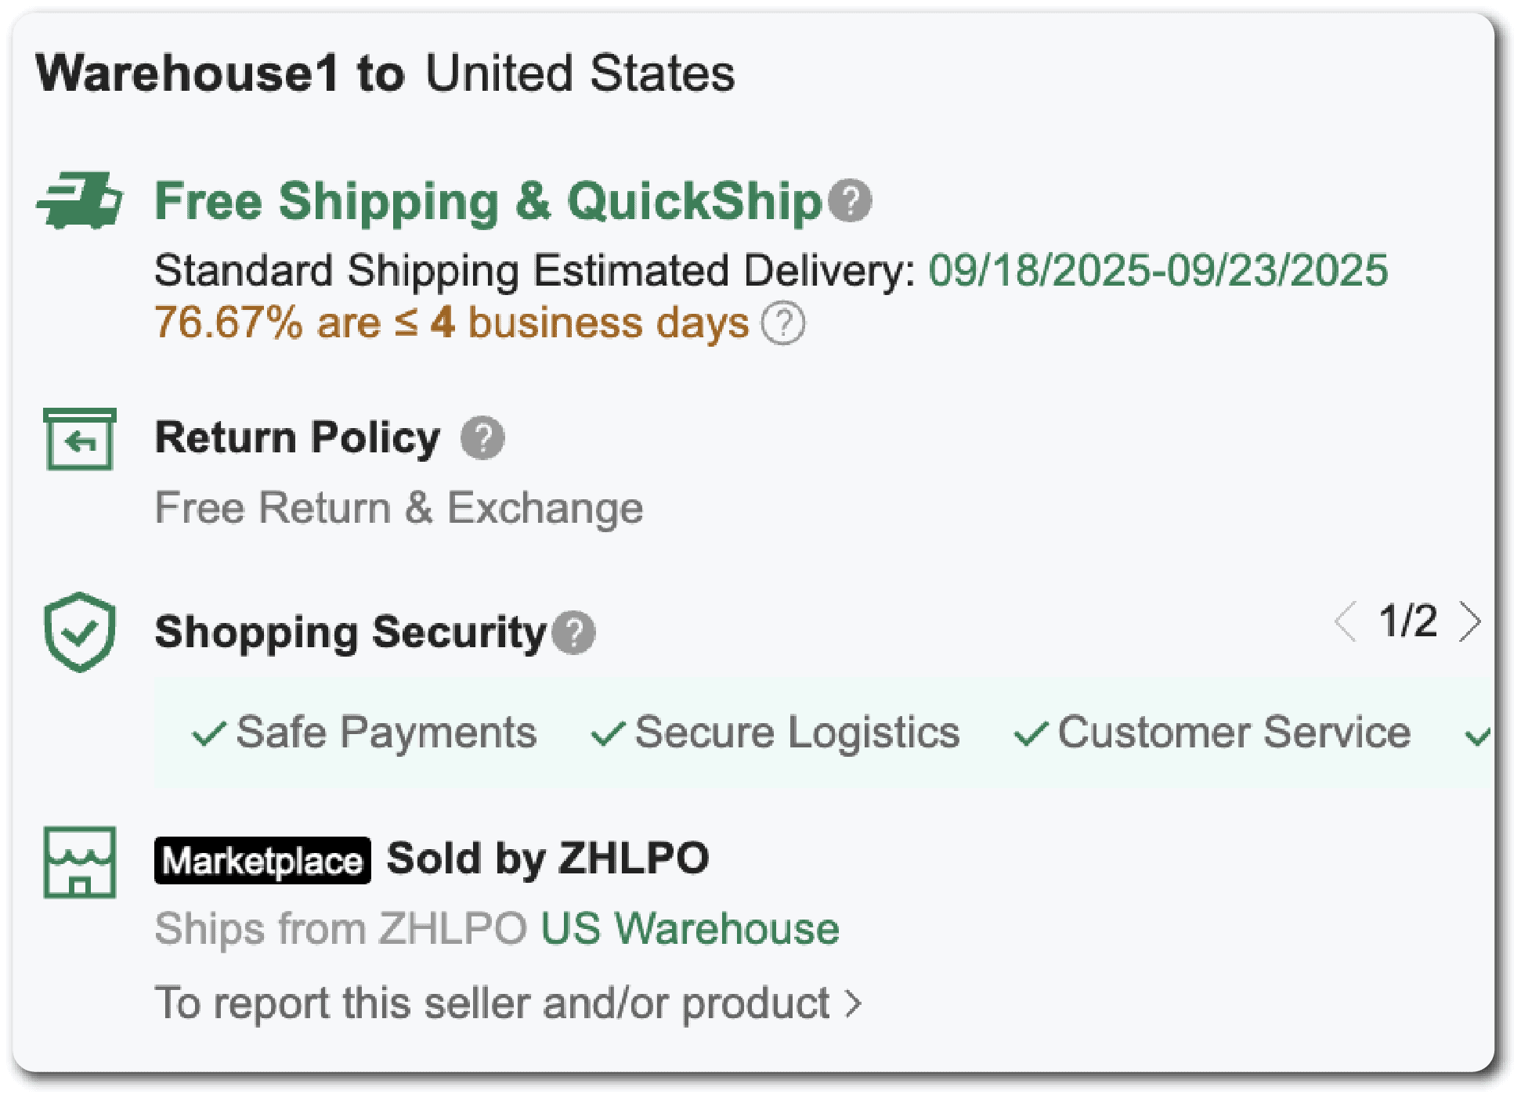Open Return Policy help question mark
The image size is (1521, 1098).
[482, 438]
